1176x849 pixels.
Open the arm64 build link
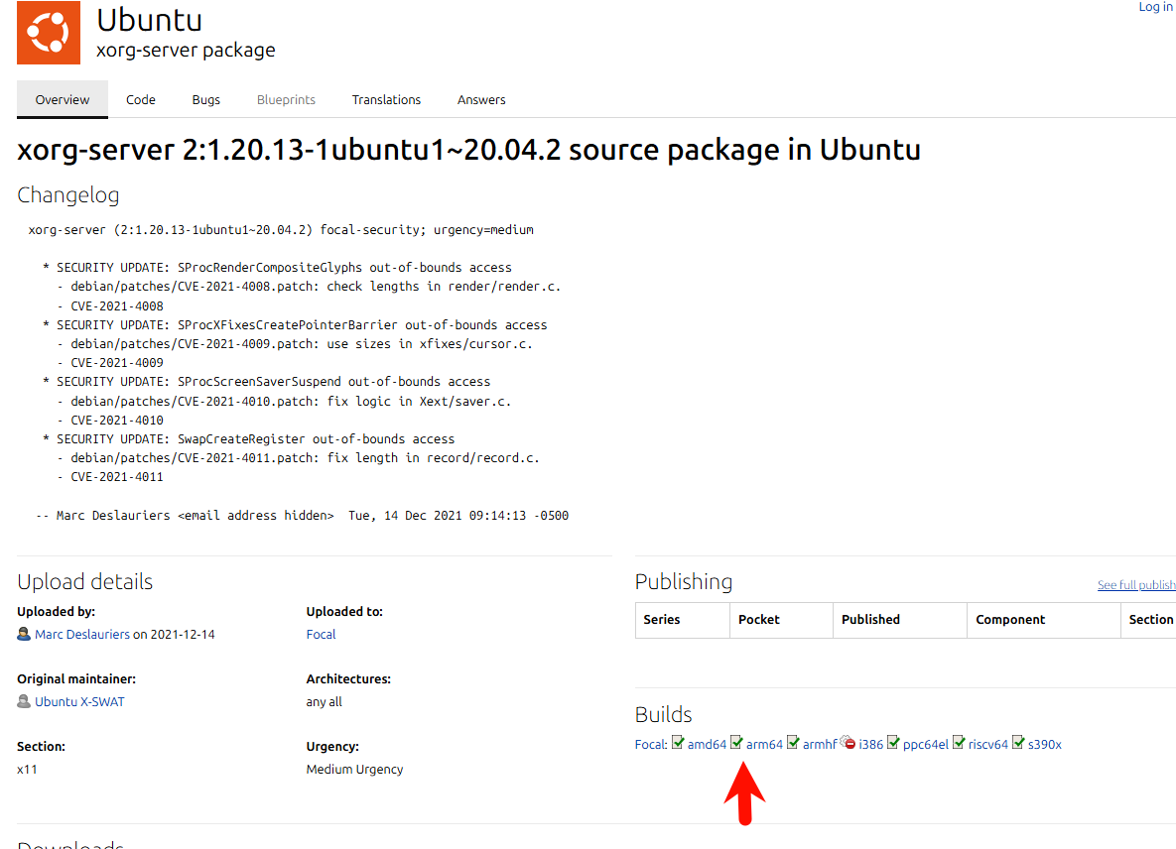click(x=764, y=744)
